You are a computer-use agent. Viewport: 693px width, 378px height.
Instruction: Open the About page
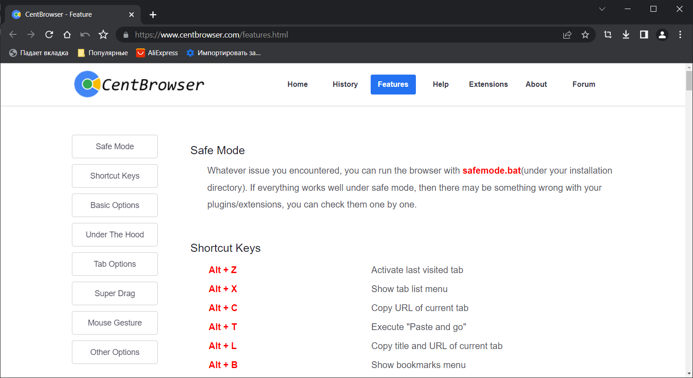(536, 85)
